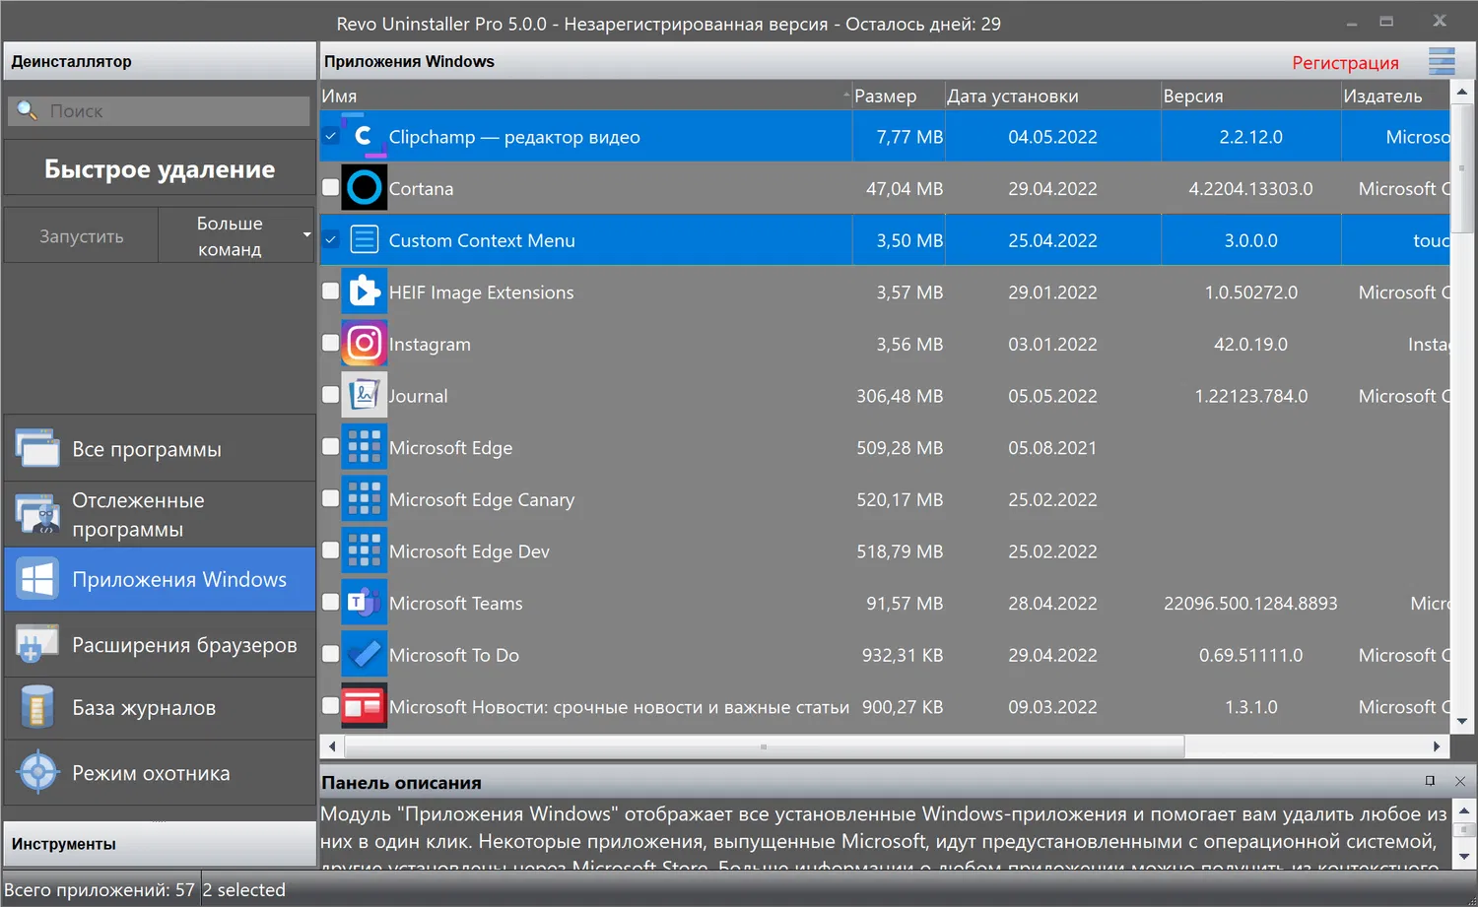The width and height of the screenshot is (1478, 907).
Task: Click the Microsoft Teams app icon
Action: click(x=364, y=603)
